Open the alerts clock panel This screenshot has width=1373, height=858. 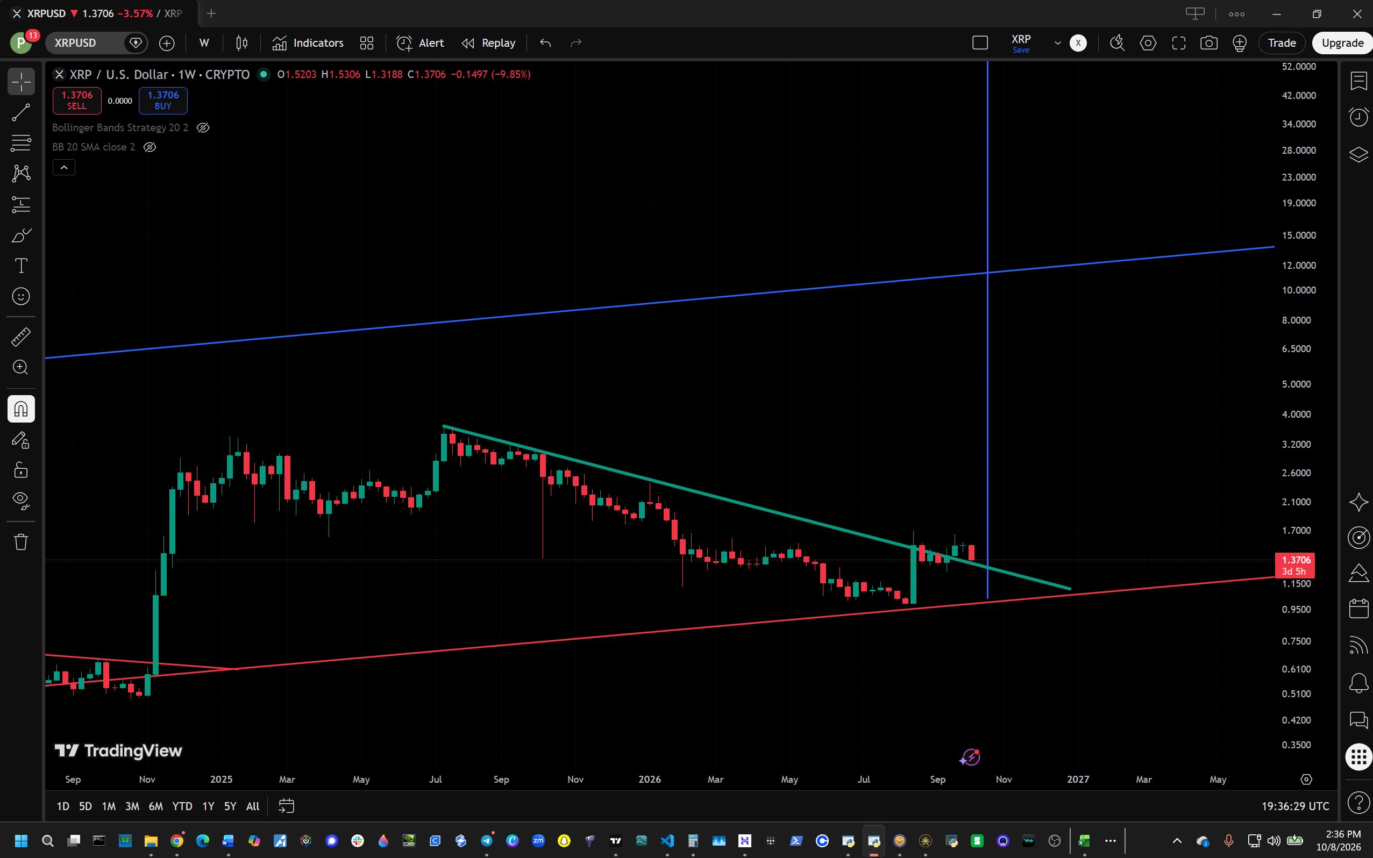coord(1358,117)
